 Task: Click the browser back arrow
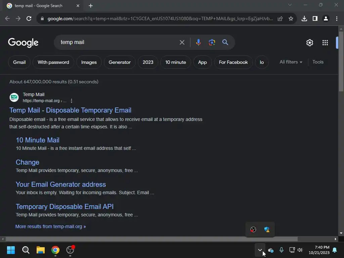tap(7, 19)
